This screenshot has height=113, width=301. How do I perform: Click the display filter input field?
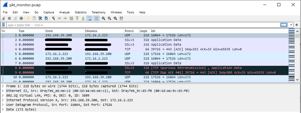pos(143,25)
